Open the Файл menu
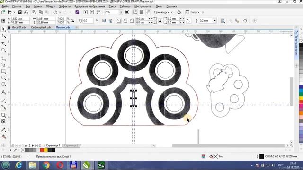 5,6
